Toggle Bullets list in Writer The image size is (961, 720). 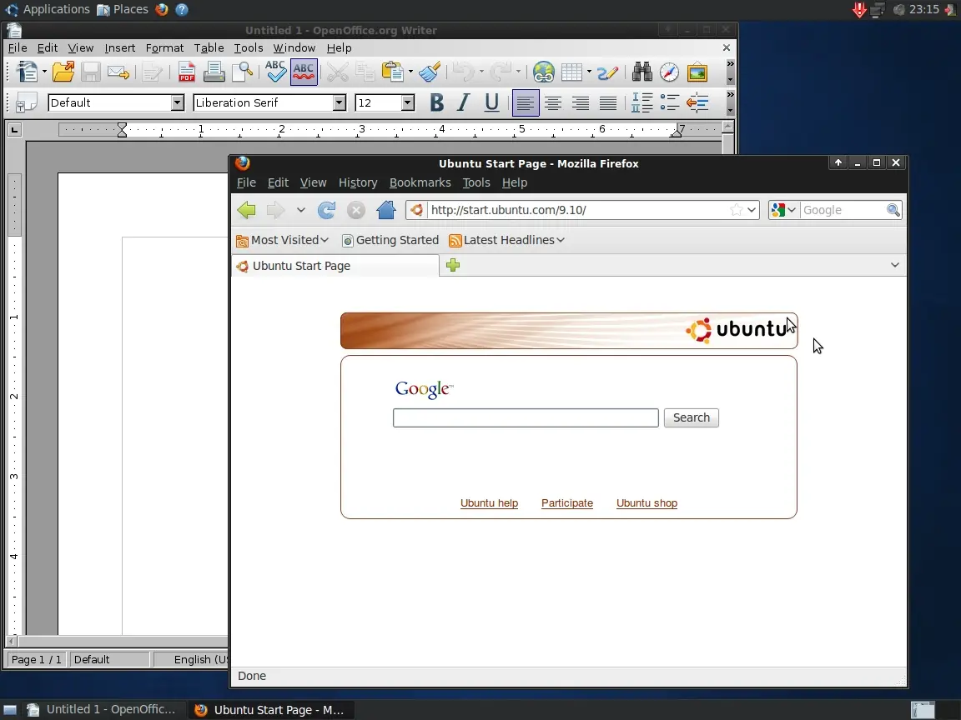(x=669, y=102)
